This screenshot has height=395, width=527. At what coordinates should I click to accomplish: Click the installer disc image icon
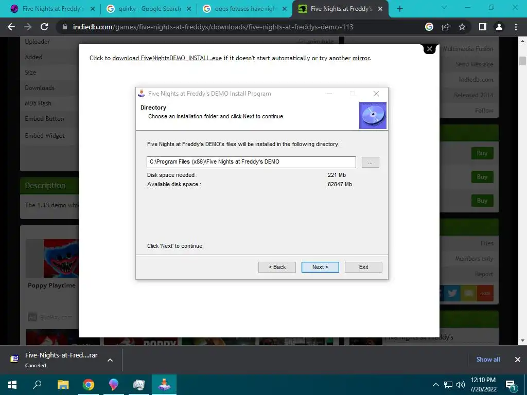pyautogui.click(x=373, y=116)
